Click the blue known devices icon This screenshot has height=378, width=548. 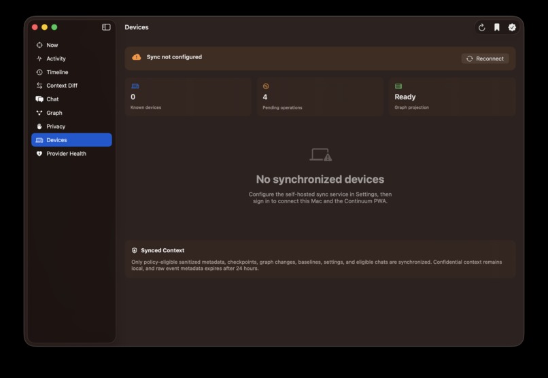tap(135, 86)
